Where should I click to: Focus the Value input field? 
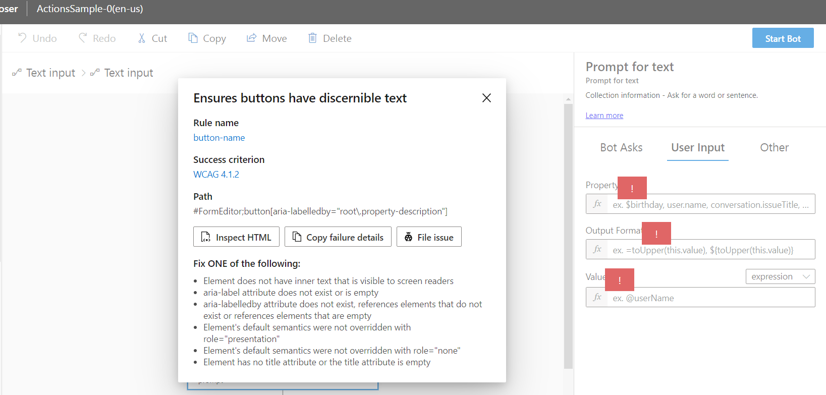click(x=700, y=298)
